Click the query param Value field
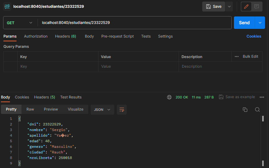 click(x=139, y=66)
